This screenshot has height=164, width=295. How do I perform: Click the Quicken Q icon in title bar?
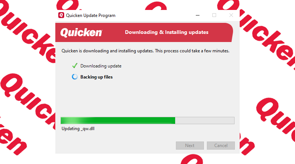point(61,15)
